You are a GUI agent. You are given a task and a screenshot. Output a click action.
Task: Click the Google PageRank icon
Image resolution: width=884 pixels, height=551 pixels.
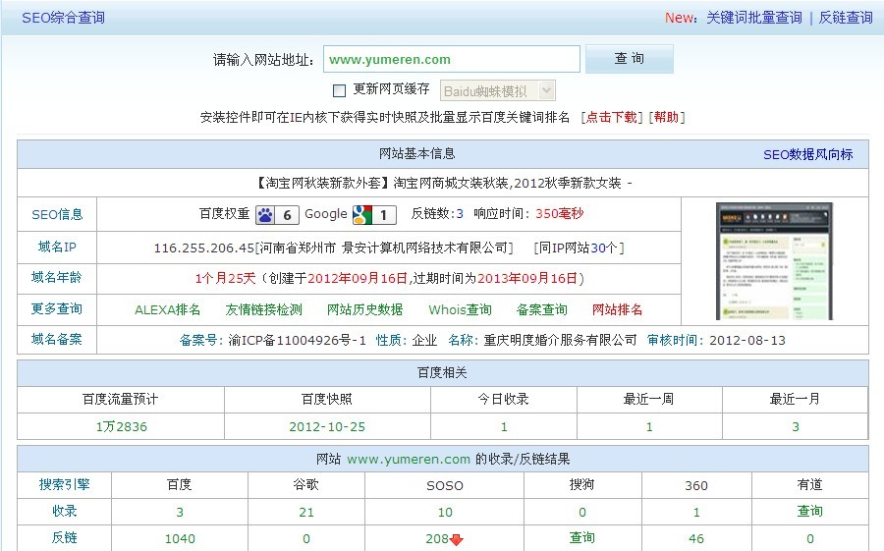pyautogui.click(x=362, y=214)
